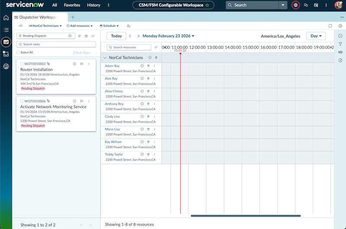This screenshot has height=229, width=346.
Task: Click the star favorite icon on workspace pill
Action: [207, 5]
